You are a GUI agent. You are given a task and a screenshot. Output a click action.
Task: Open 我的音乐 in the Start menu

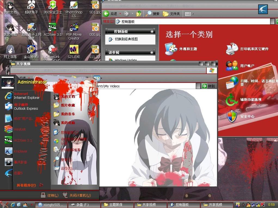(x=64, y=114)
